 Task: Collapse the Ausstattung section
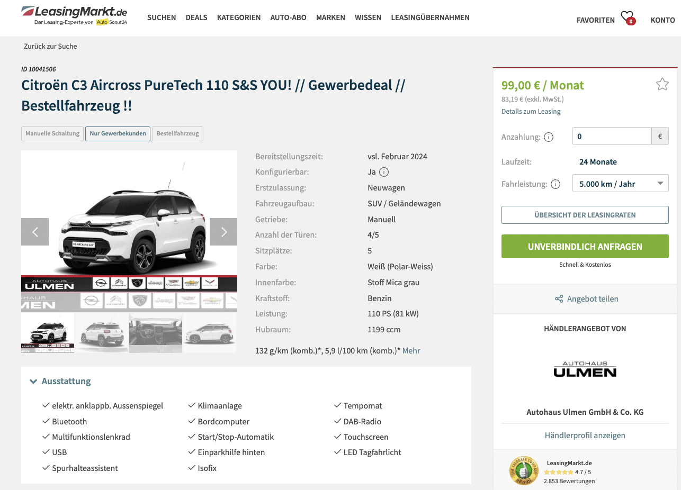(x=60, y=382)
